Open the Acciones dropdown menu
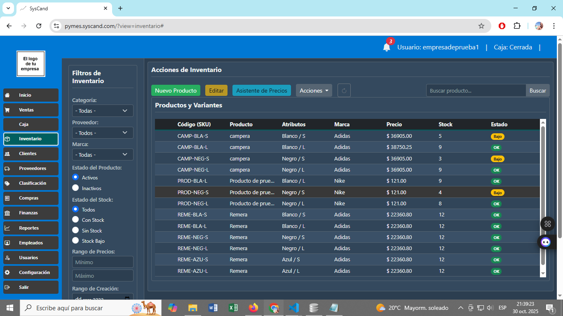Image resolution: width=563 pixels, height=316 pixels. click(x=314, y=90)
